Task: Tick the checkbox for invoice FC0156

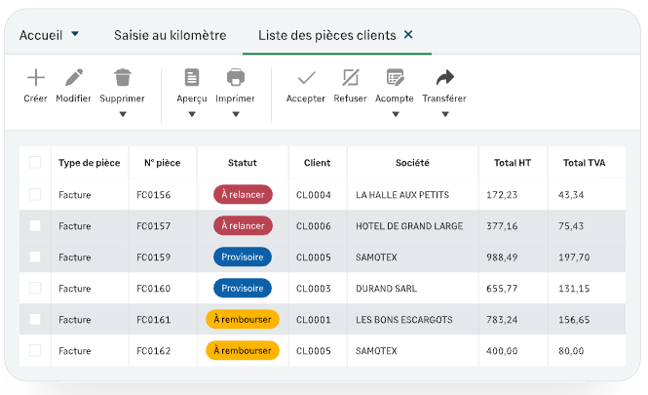Action: point(35,195)
